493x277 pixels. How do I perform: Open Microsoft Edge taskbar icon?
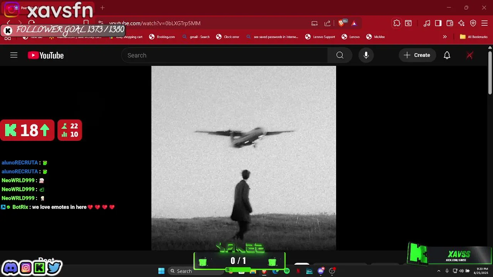pyautogui.click(x=275, y=271)
